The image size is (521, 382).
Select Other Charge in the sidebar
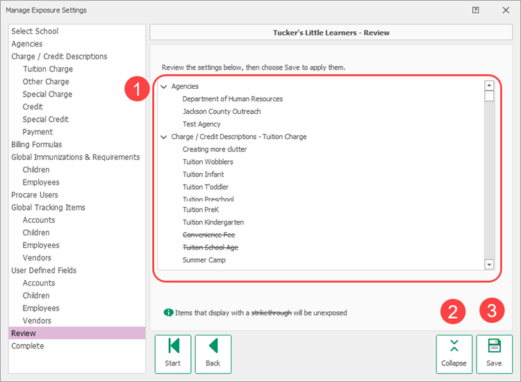[46, 82]
